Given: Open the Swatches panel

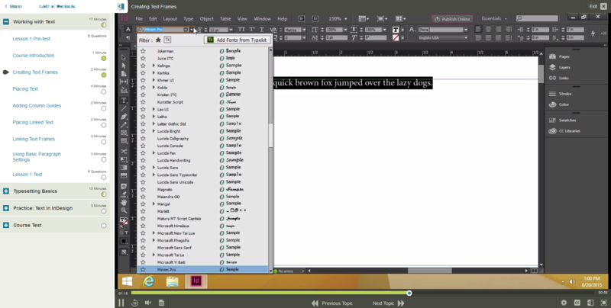Looking at the screenshot, I should tap(562, 120).
